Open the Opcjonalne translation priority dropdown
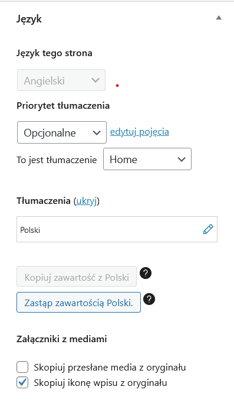Image resolution: width=234 pixels, height=406 pixels. pos(62,132)
